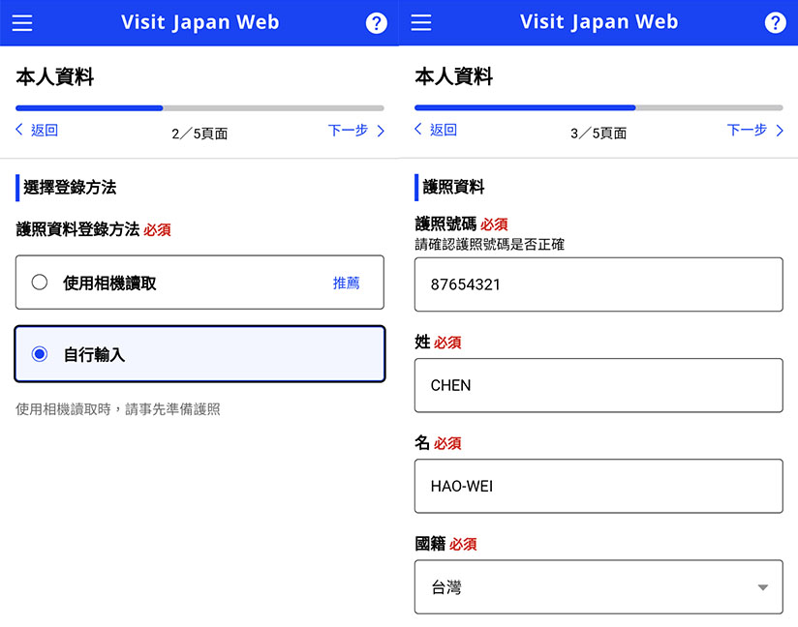Select the 自行輸入 radio option
This screenshot has height=627, width=798.
[x=199, y=354]
